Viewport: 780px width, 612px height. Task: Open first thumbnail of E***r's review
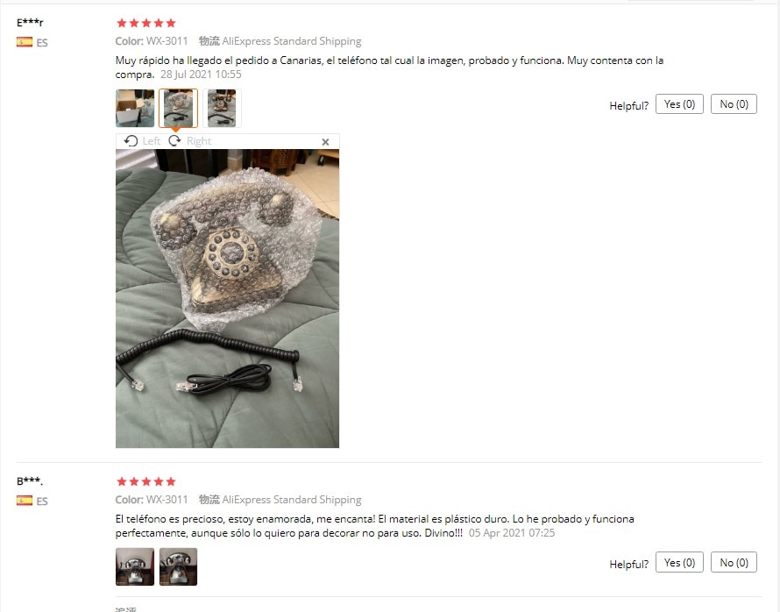135,108
